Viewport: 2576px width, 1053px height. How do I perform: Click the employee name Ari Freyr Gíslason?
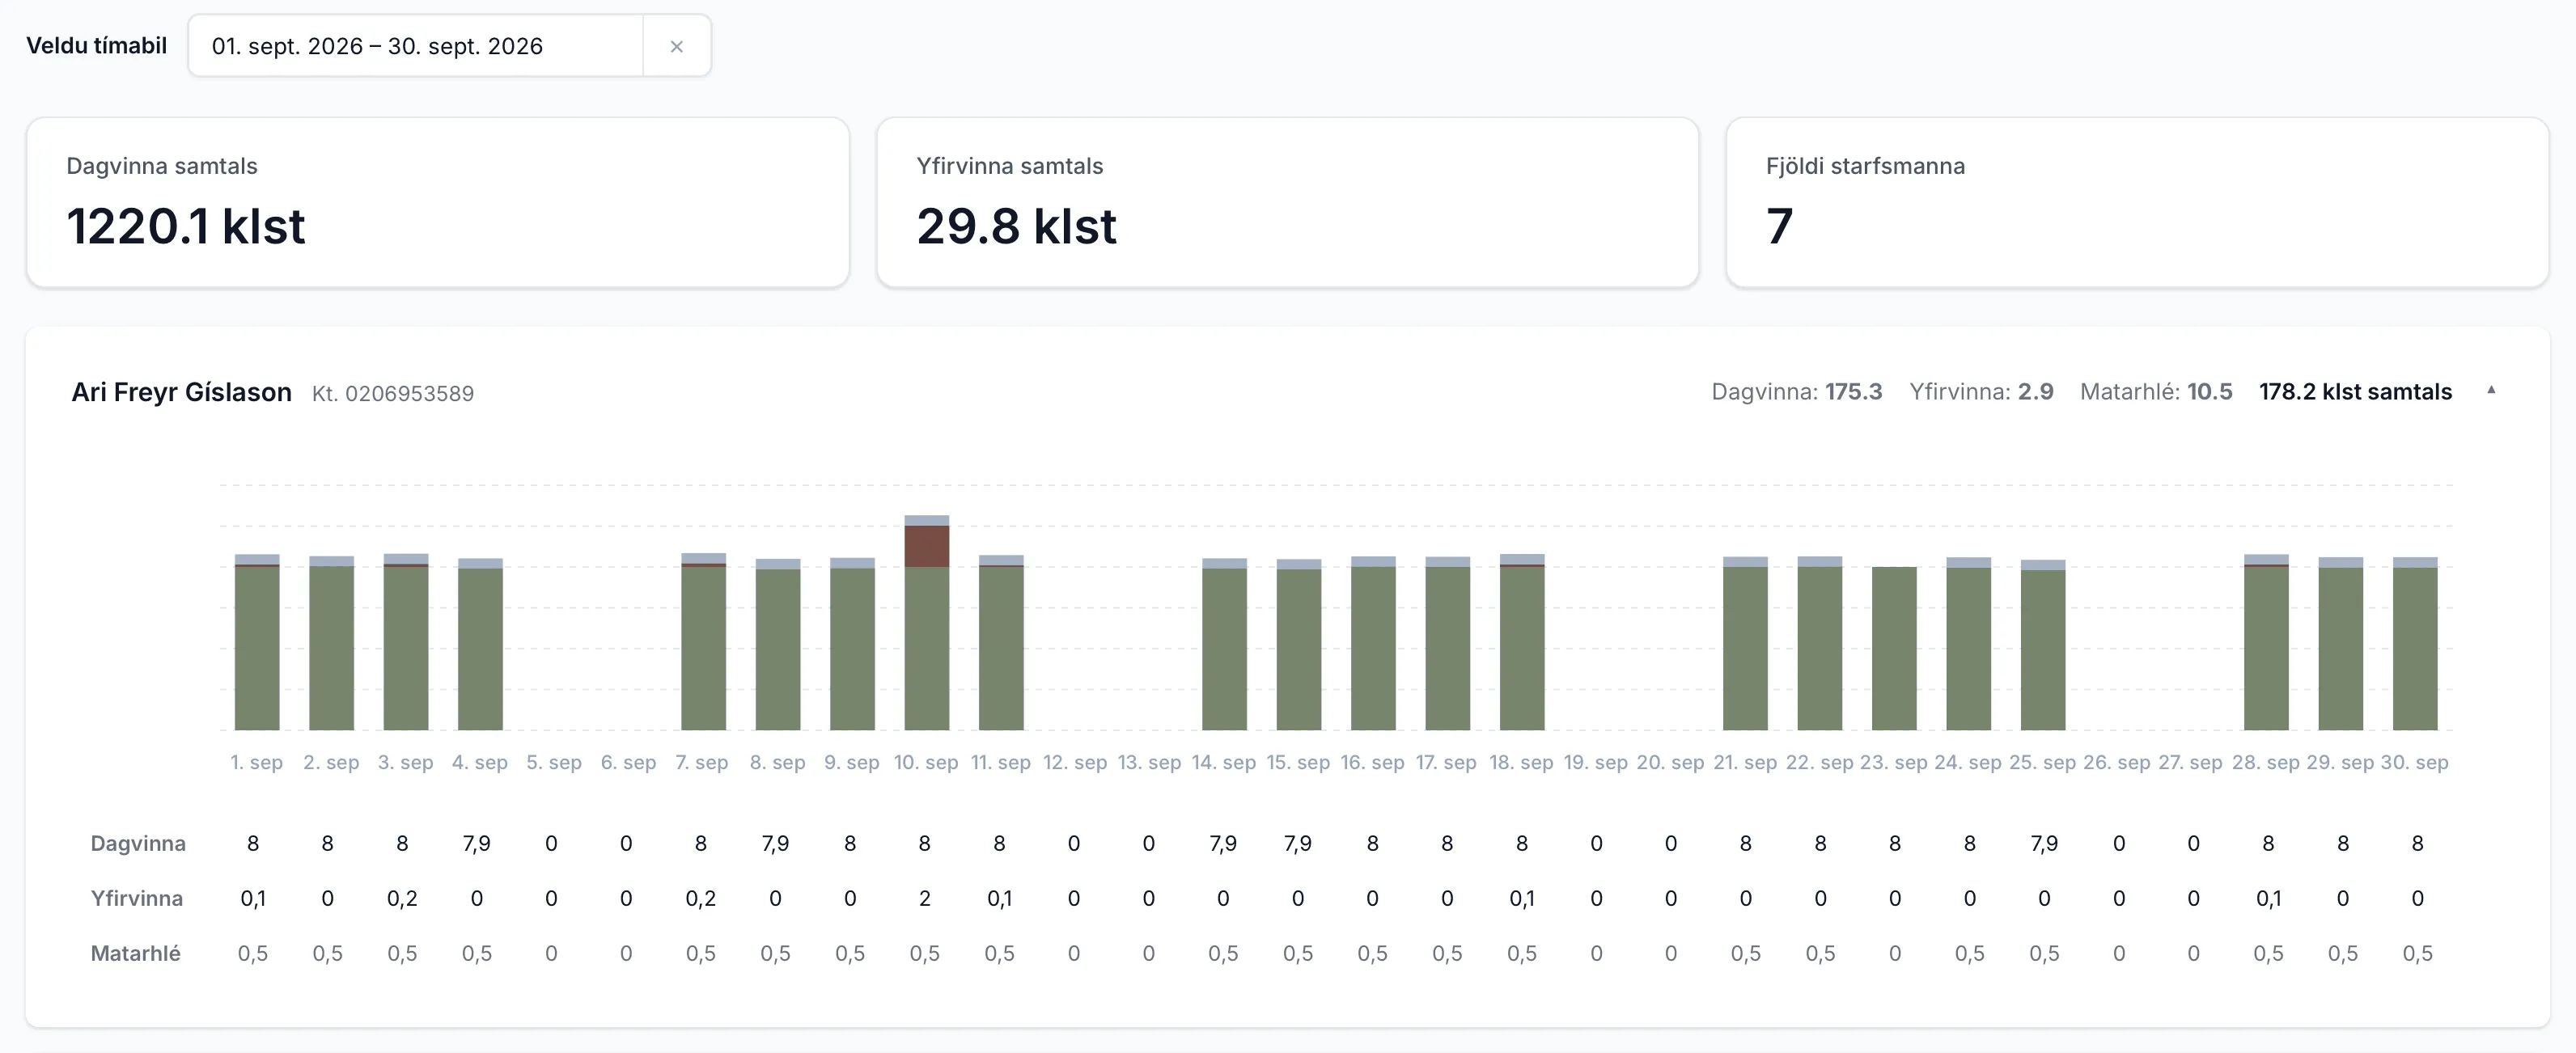(182, 392)
